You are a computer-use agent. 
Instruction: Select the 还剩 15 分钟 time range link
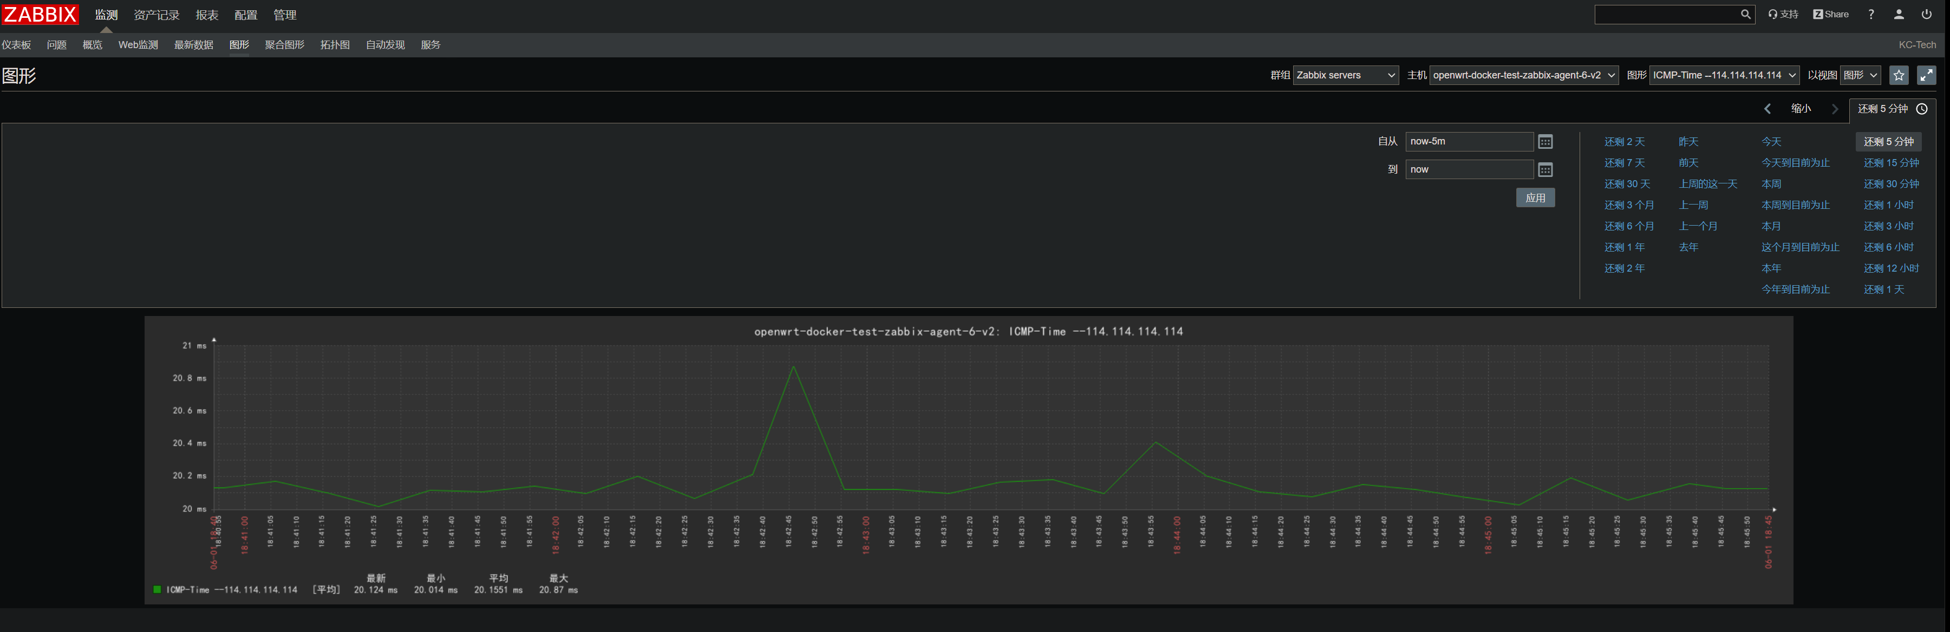(x=1890, y=162)
